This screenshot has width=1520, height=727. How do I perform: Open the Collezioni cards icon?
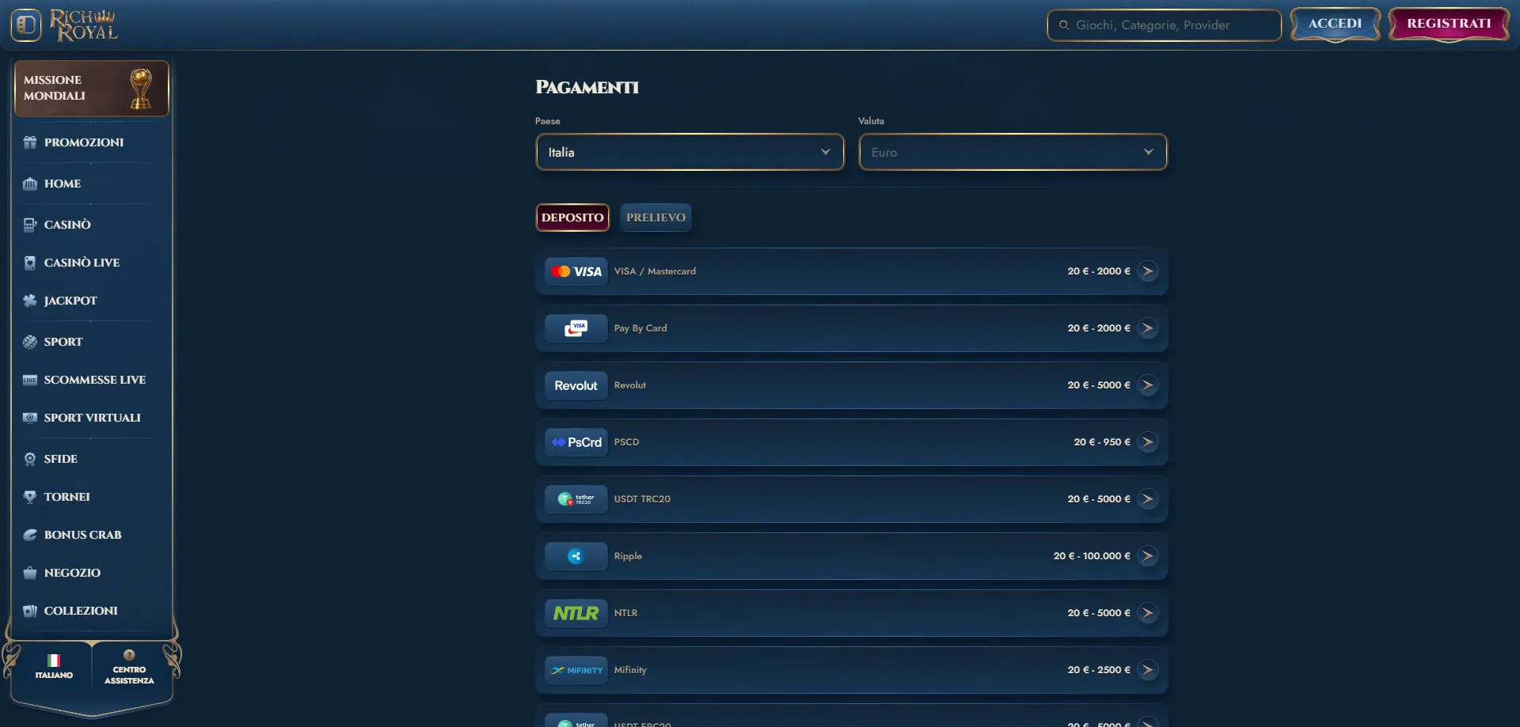(30, 611)
